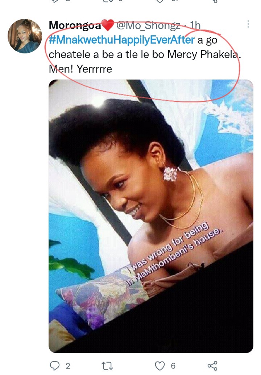
Task: Open the #MnakwethuHappilyEverAfter hashtag
Action: click(x=122, y=40)
